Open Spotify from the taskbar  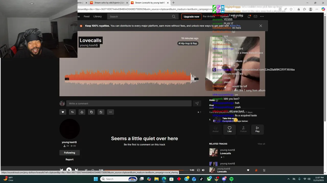[x=231, y=179]
